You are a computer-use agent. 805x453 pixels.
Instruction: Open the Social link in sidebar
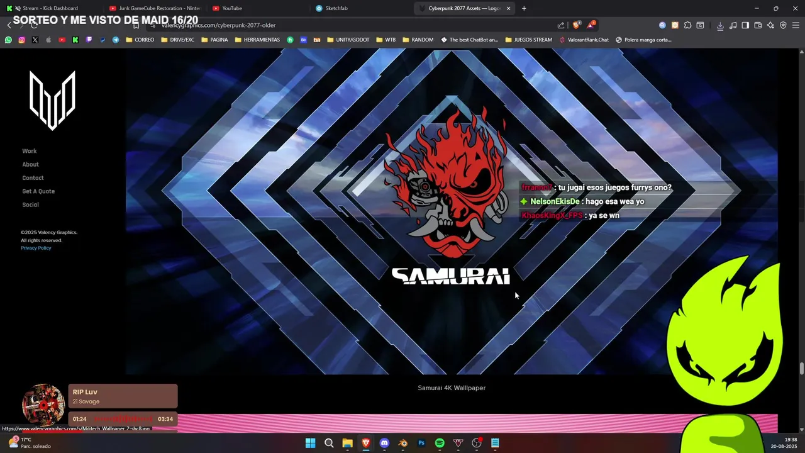pyautogui.click(x=30, y=204)
